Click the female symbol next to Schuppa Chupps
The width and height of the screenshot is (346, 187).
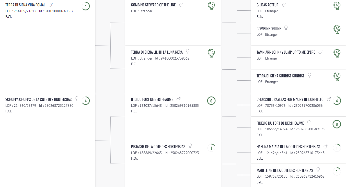(x=76, y=99)
